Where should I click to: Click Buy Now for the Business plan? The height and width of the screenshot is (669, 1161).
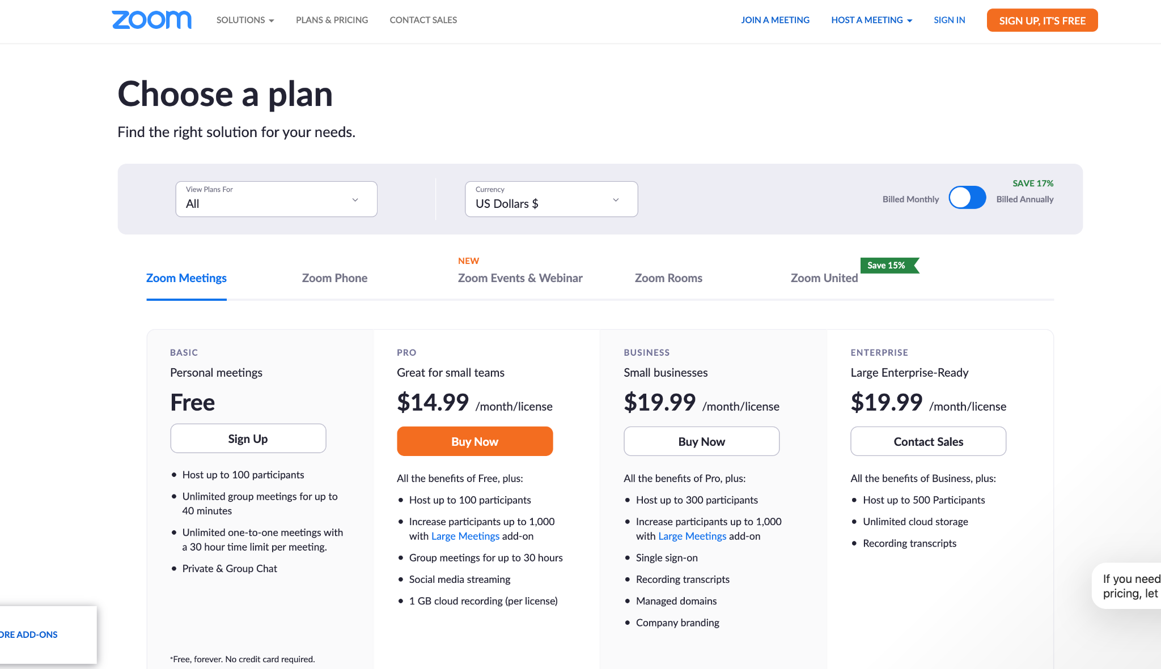(x=701, y=441)
